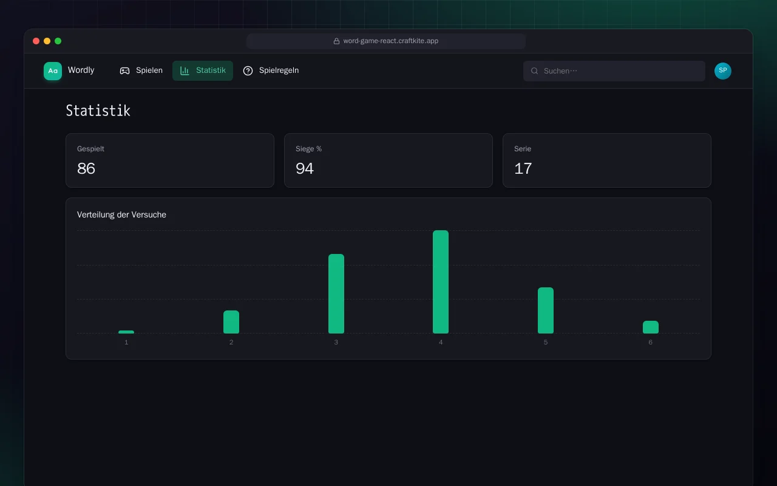Focus the Suchen search field

[614, 71]
